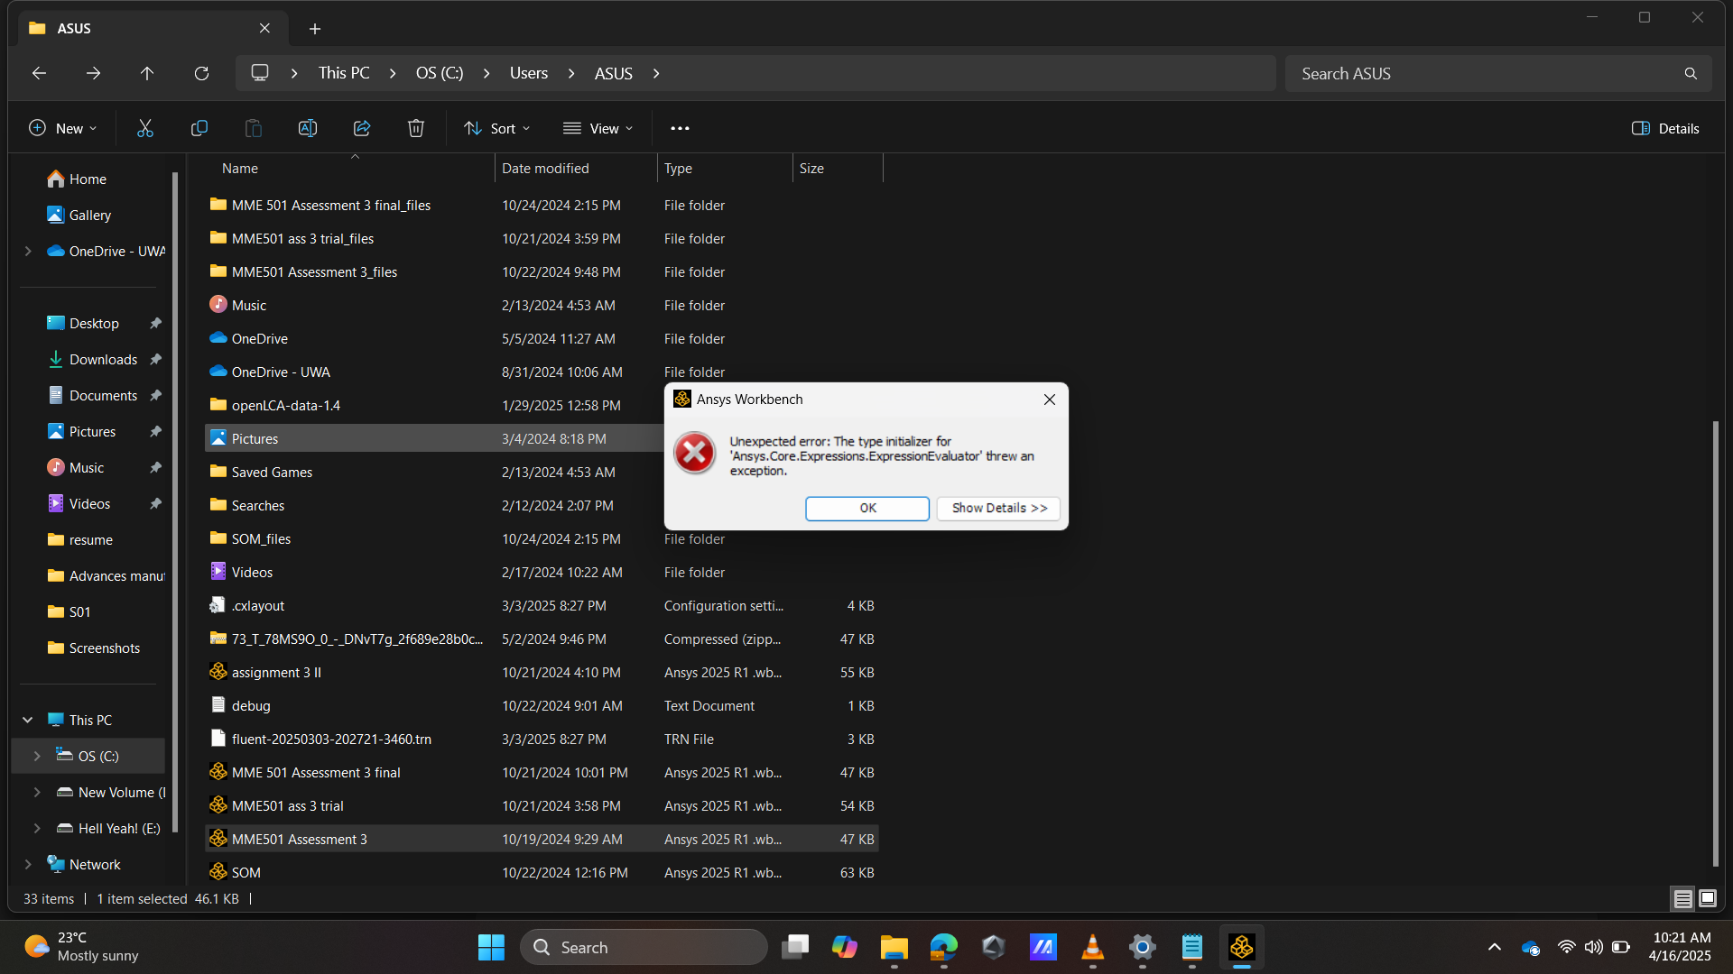Click the red error icon in dialog

pos(695,454)
